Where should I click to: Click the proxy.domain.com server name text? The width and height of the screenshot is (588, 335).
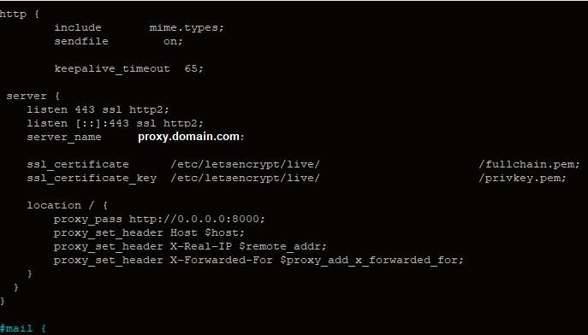tap(188, 137)
